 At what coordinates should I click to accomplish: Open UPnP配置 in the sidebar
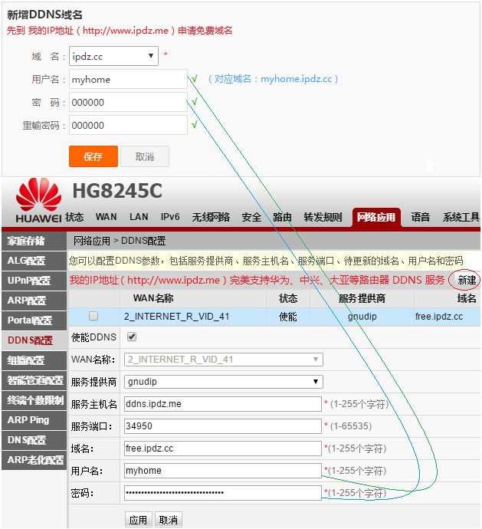pos(34,281)
